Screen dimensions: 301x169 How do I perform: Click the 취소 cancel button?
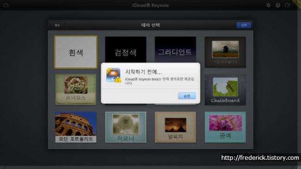pos(57,25)
